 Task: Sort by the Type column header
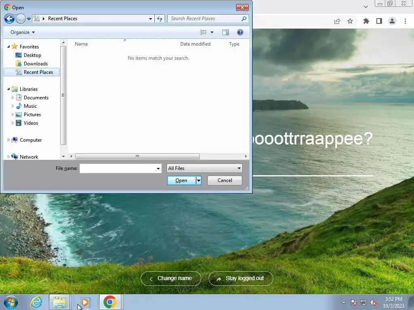pyautogui.click(x=234, y=44)
